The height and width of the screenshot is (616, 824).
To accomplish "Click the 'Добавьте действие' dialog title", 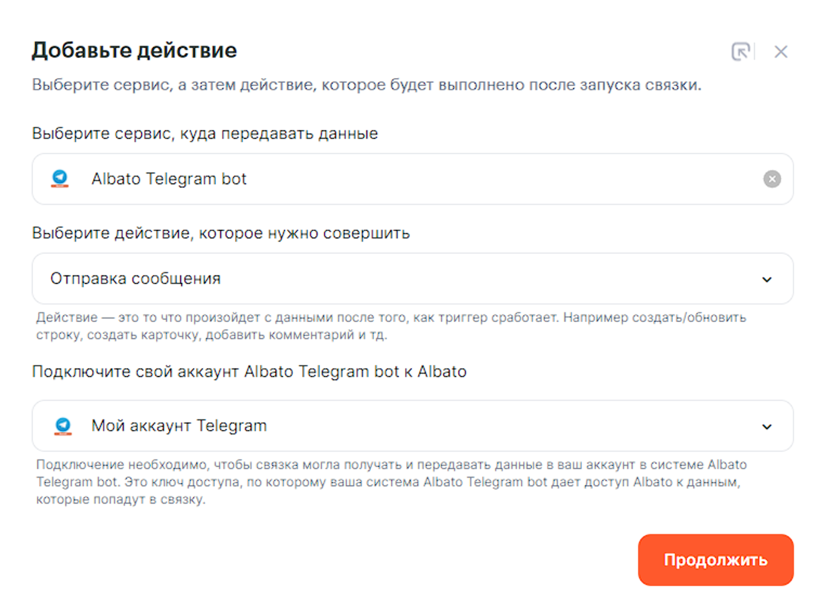I will [134, 50].
